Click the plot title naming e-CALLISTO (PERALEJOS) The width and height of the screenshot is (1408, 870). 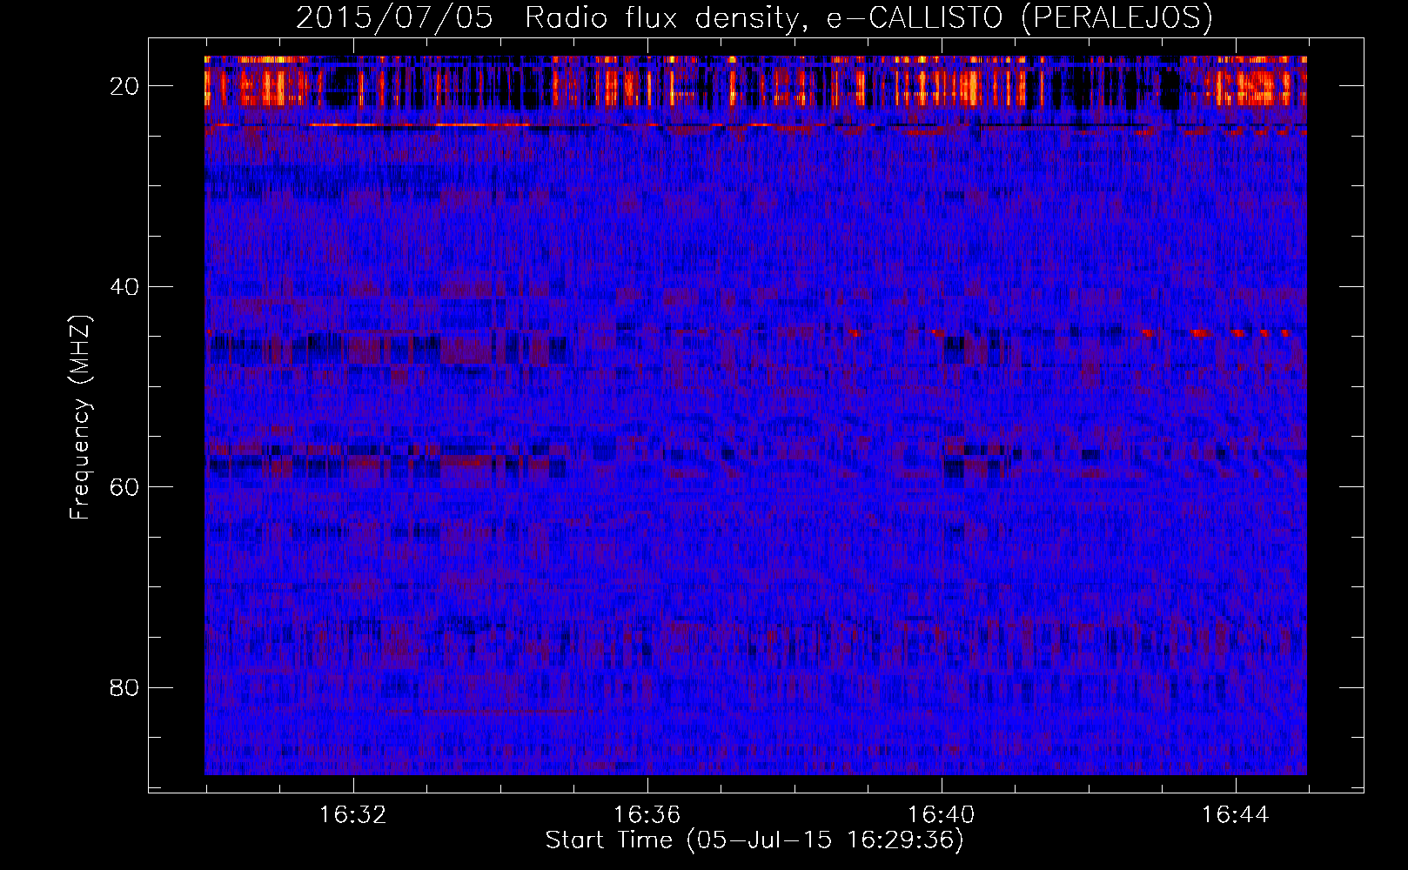[x=754, y=17]
